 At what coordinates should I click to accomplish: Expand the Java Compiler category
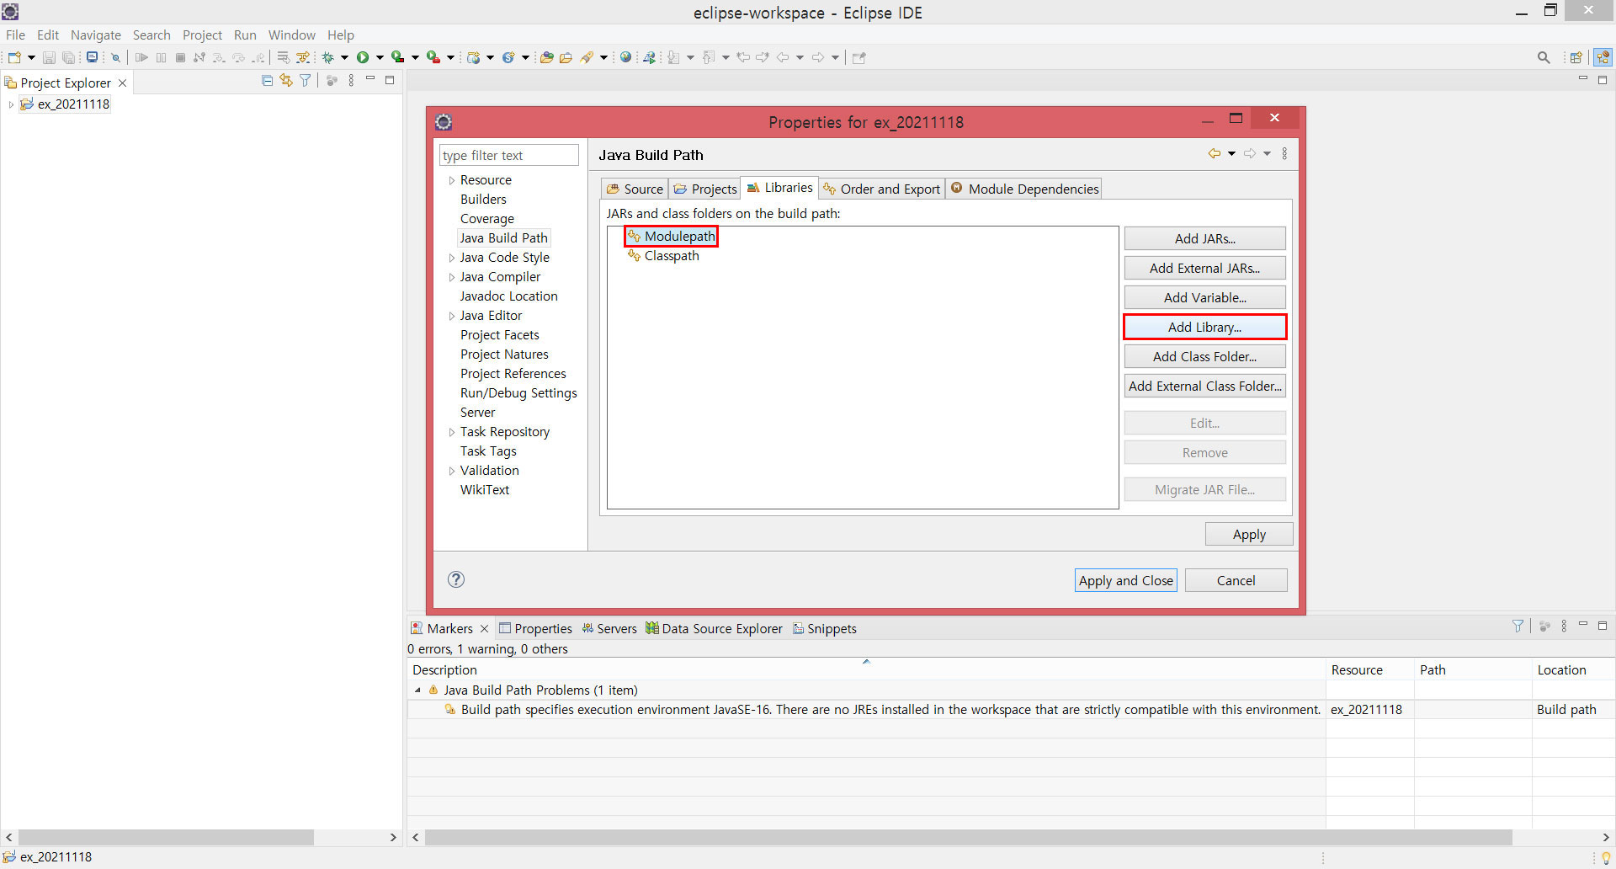tap(451, 277)
